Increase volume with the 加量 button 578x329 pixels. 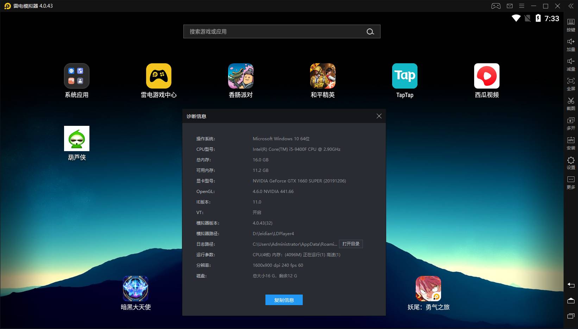point(571,44)
